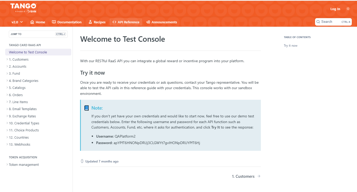357x192 pixels.
Task: Open 11. Choice Products sidebar item
Action: click(x=24, y=130)
